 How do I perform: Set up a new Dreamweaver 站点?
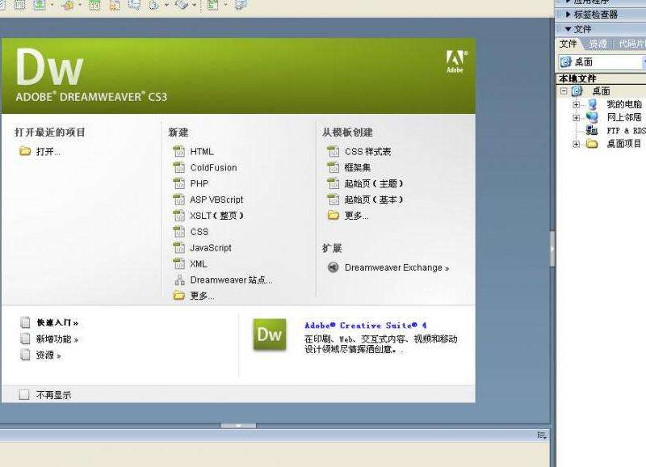click(223, 280)
